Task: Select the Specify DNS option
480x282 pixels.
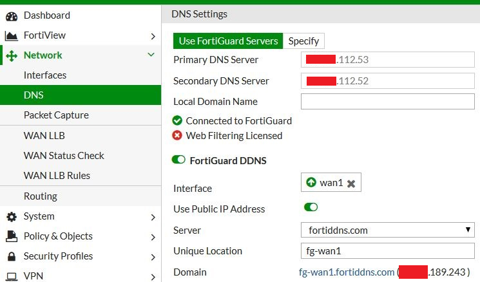Action: [303, 41]
